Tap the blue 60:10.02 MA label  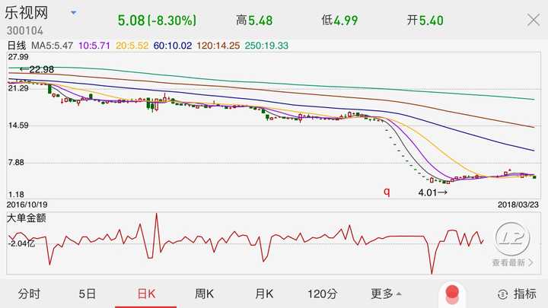[173, 46]
